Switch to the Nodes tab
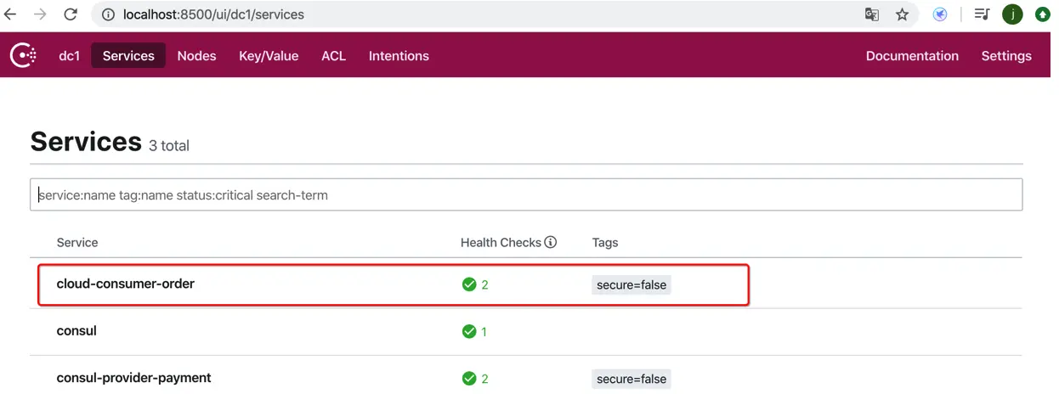This screenshot has height=394, width=1059. [196, 56]
